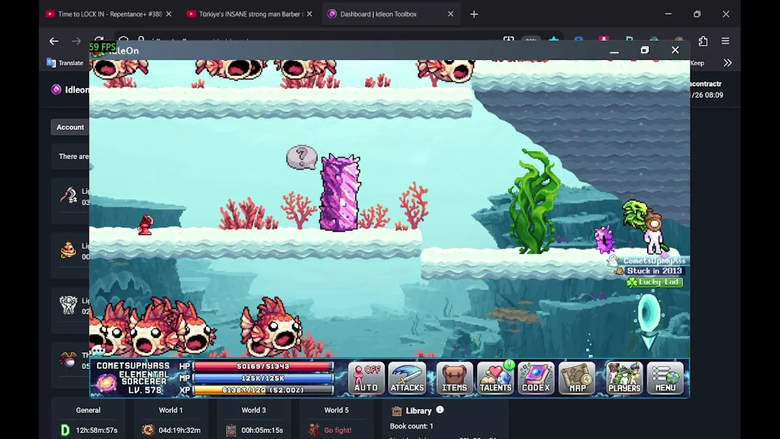Click the Book count: 1 text
Screen dimensions: 780x439
pos(411,426)
